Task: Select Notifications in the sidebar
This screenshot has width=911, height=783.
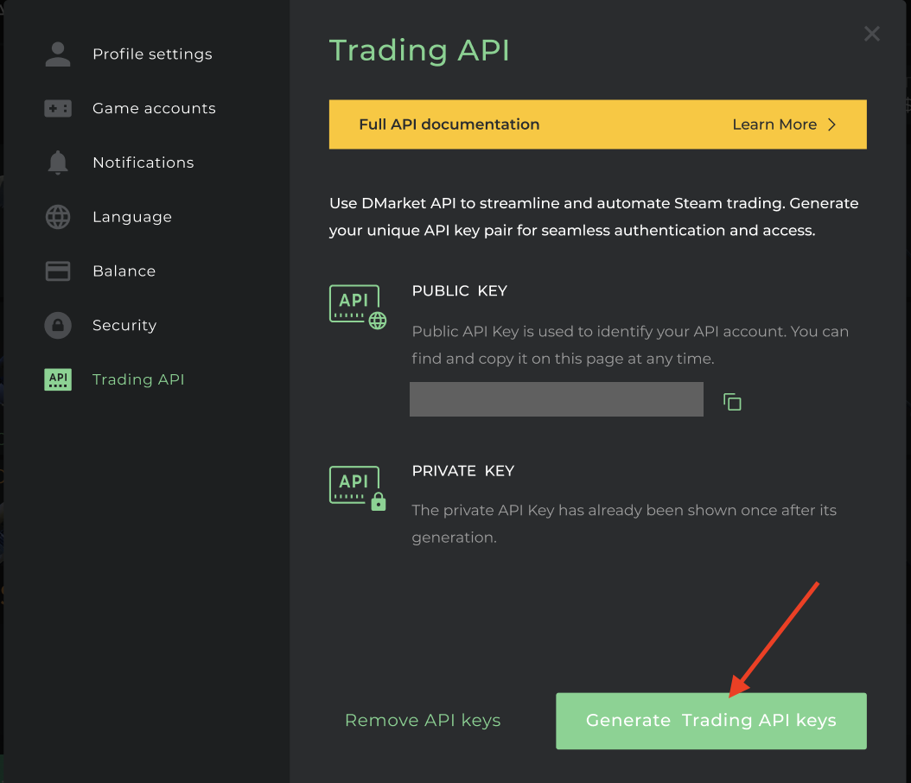Action: [x=143, y=162]
